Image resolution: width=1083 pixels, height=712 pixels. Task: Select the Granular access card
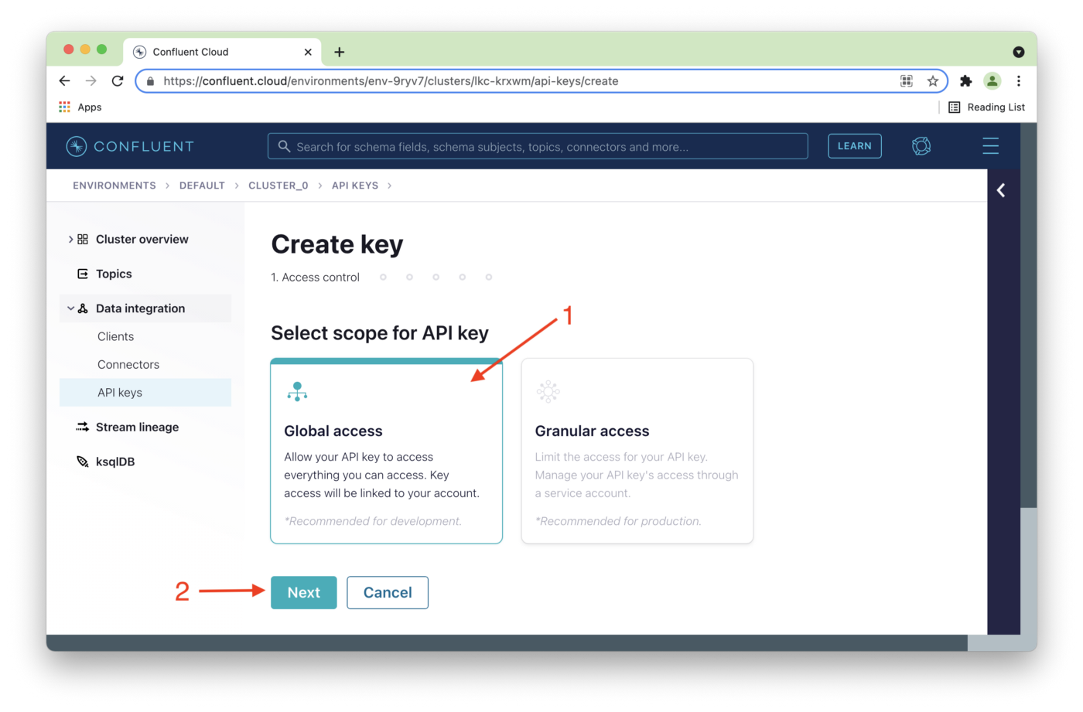(637, 451)
